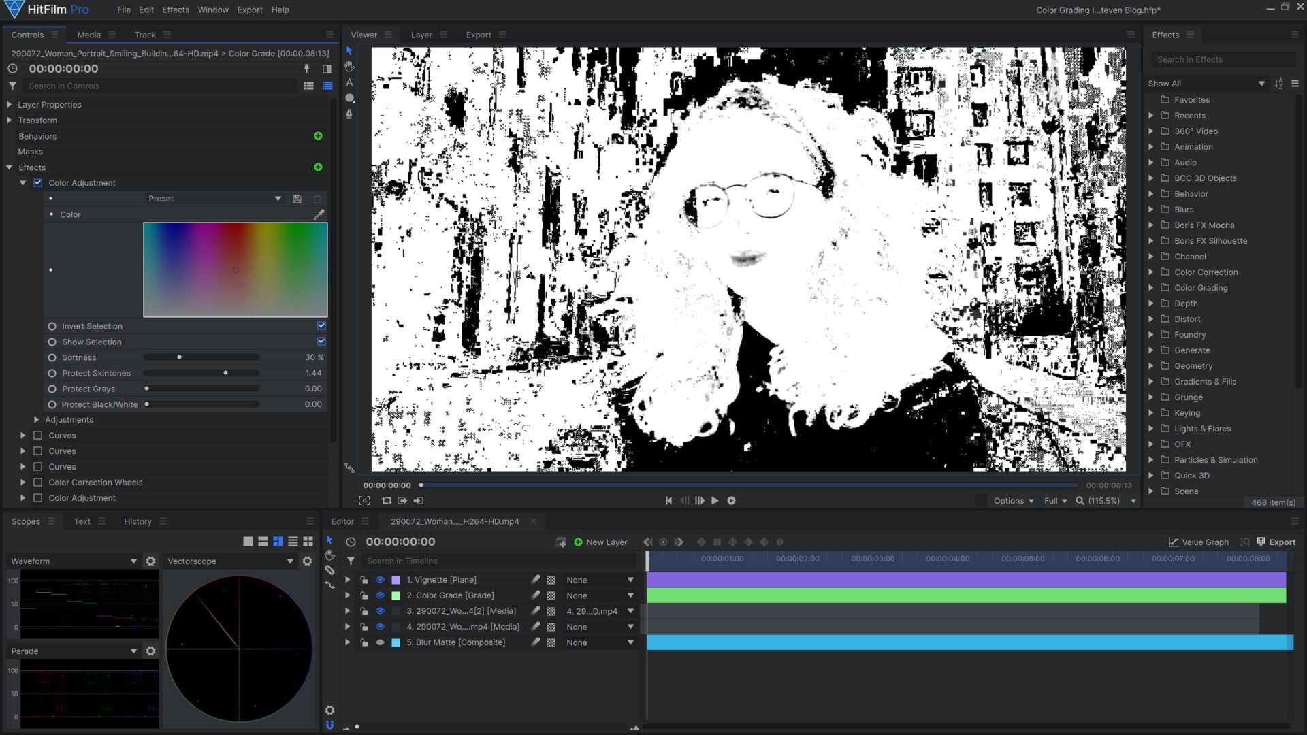
Task: Add a new behavior with plus icon
Action: pos(318,136)
